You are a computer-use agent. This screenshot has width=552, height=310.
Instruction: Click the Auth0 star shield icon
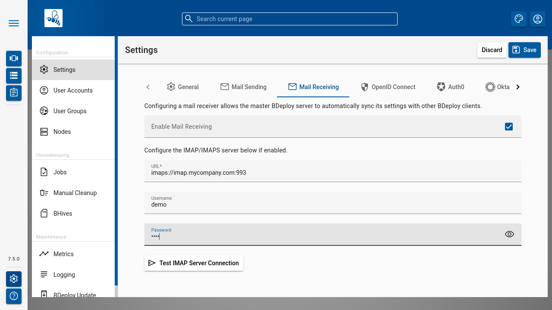point(441,87)
